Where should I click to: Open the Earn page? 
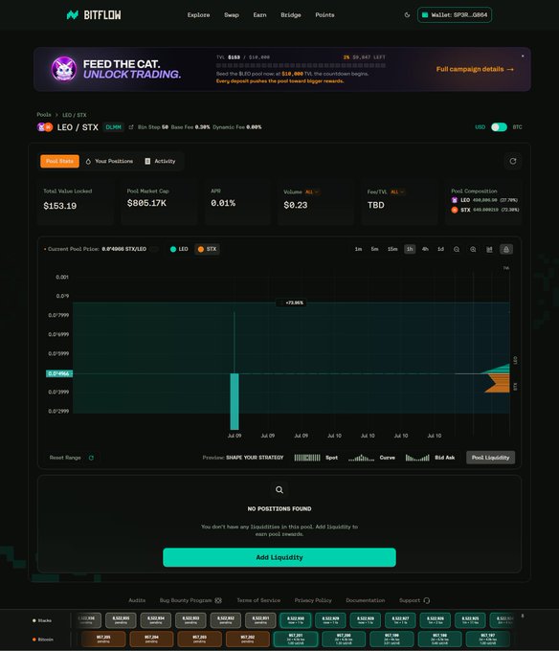(259, 15)
